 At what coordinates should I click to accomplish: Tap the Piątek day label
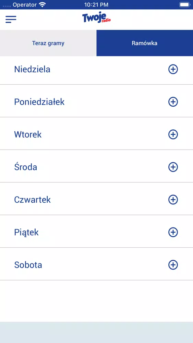[x=26, y=233]
